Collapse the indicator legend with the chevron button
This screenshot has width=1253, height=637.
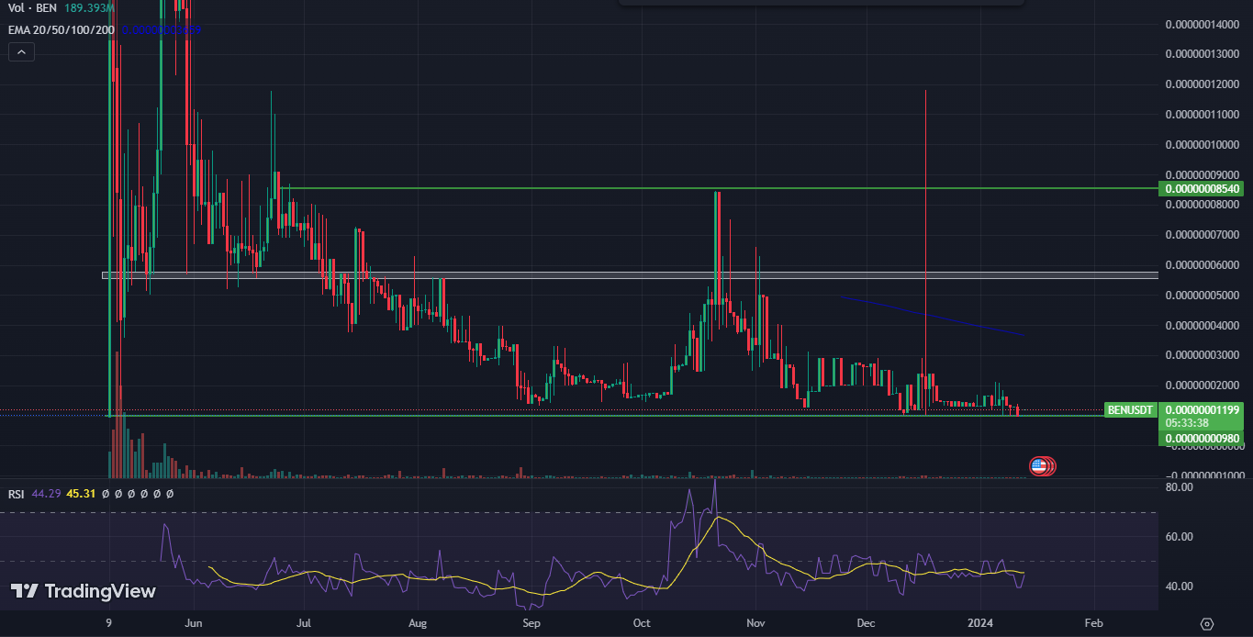[21, 52]
